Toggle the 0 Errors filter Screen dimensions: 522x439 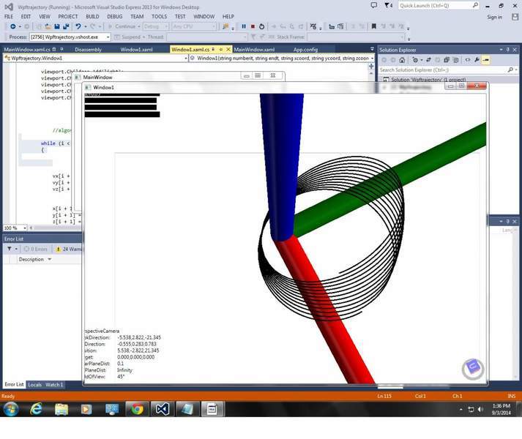(37, 249)
